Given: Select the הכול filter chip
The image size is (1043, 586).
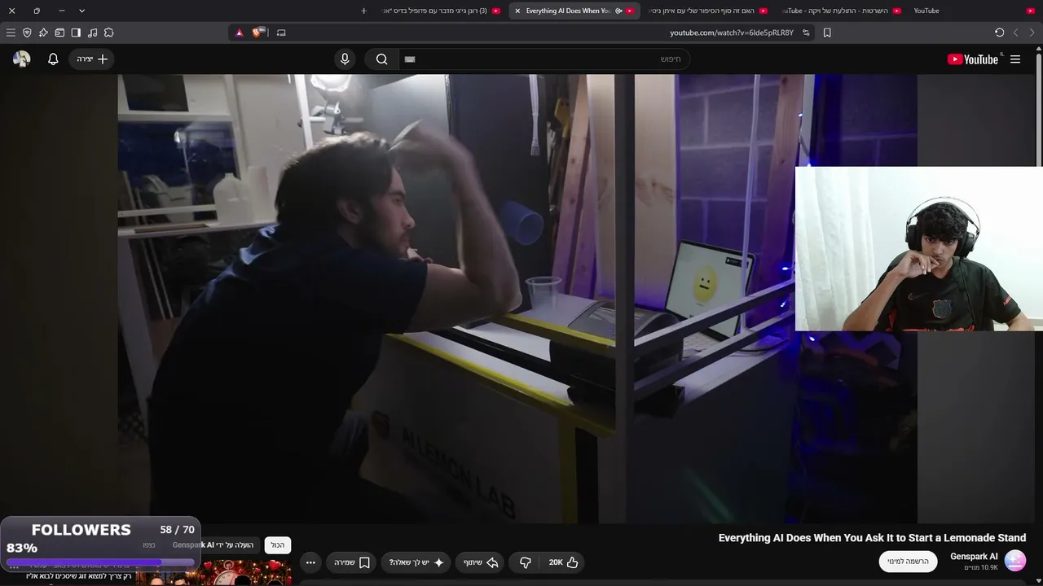Looking at the screenshot, I should tap(278, 545).
